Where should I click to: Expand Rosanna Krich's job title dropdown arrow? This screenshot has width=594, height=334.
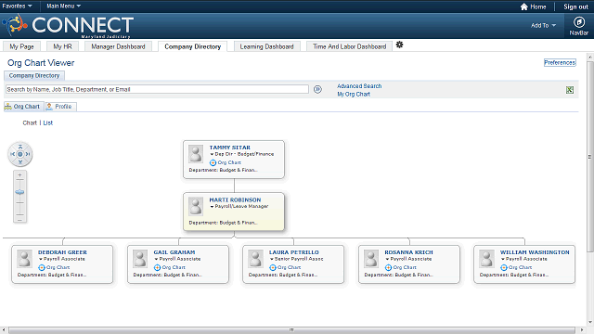(x=387, y=260)
